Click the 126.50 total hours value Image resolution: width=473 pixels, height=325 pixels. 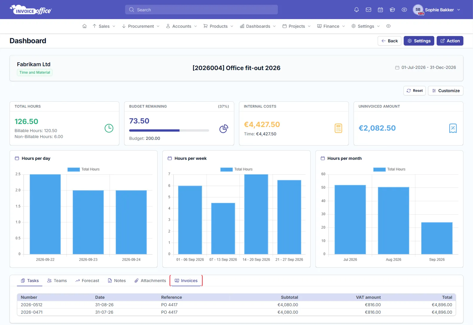pos(27,122)
